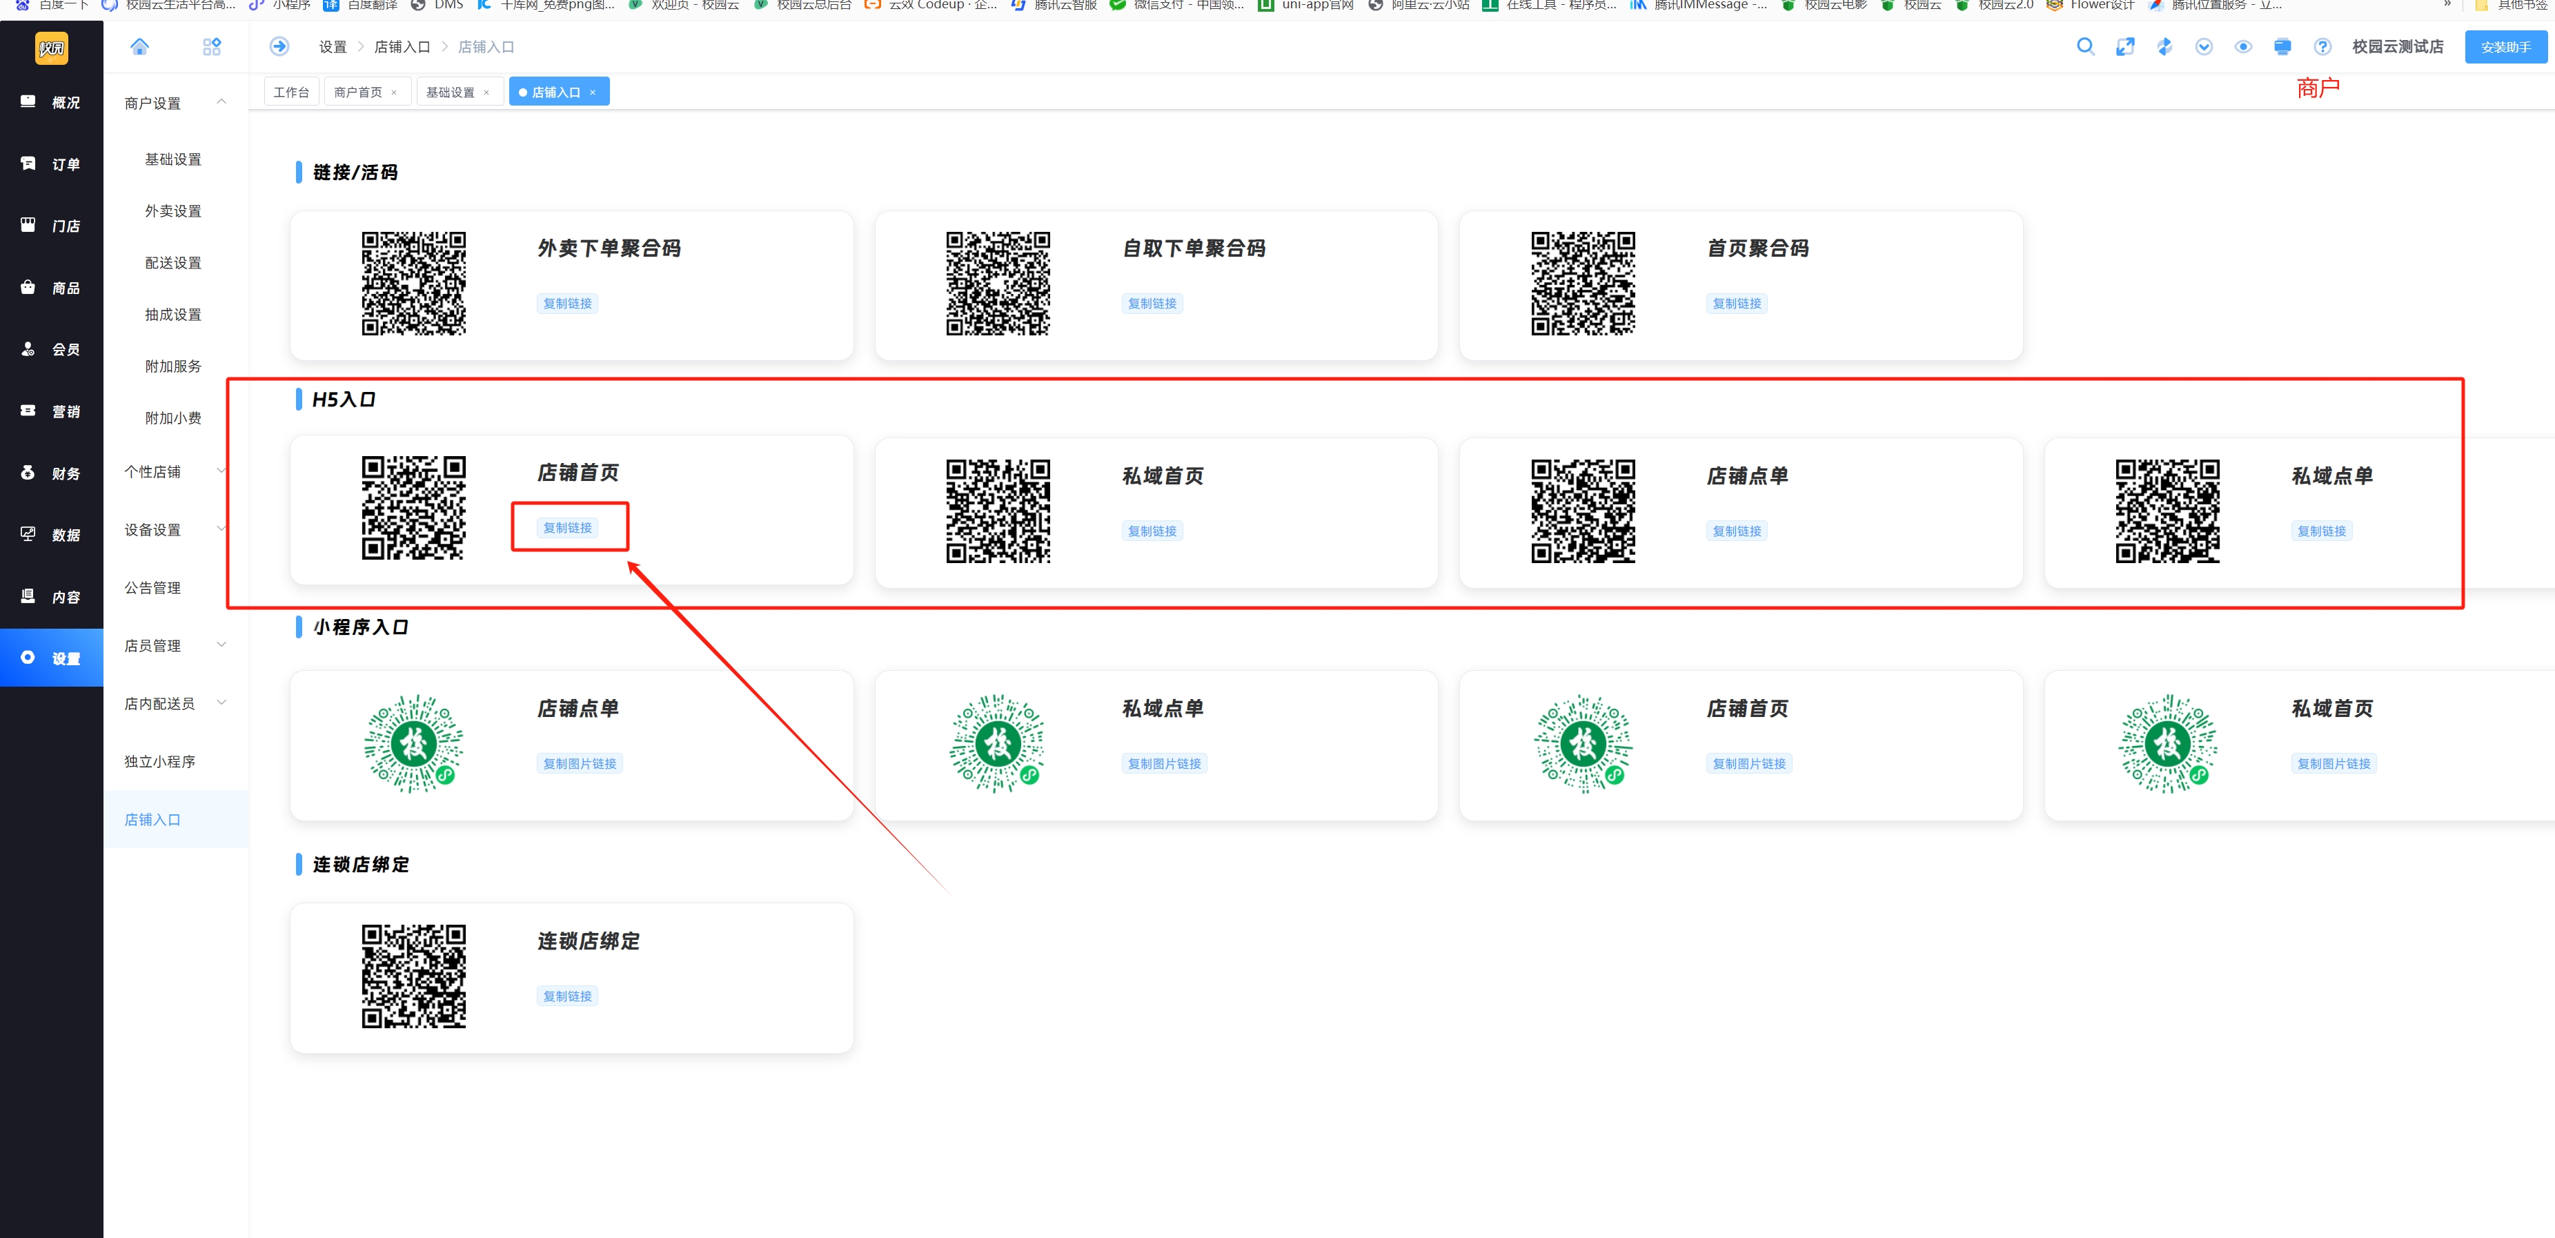This screenshot has width=2555, height=1238.
Task: Expand the 店员管理 menu group
Action: point(175,646)
